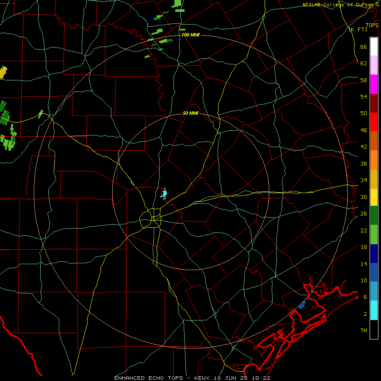Viewport: 381px width, 381px height.
Task: Click the 'TOPS' legend title
Action: (372, 25)
